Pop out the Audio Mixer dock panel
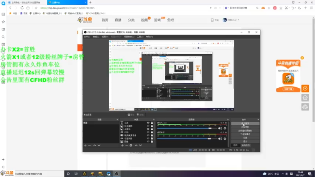 click(228, 120)
